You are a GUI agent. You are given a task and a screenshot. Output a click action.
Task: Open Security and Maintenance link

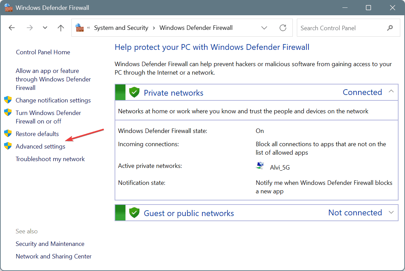[50, 244]
